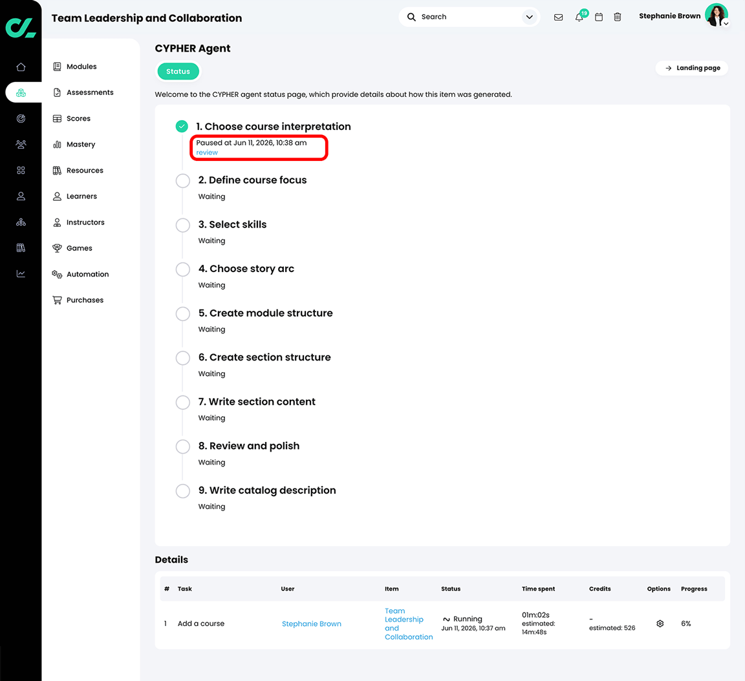Open the user profile menu chevron

click(726, 24)
